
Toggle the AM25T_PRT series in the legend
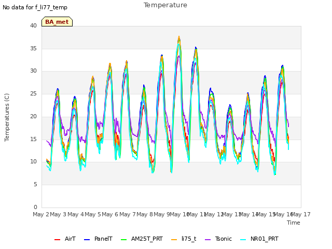142,239
